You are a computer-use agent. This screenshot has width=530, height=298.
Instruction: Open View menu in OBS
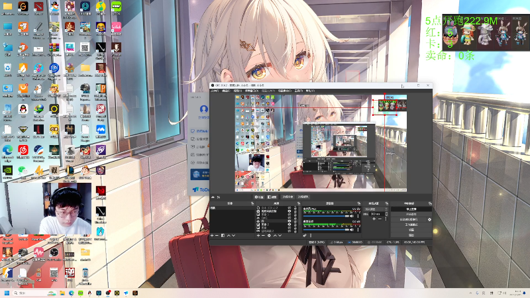coord(238,91)
